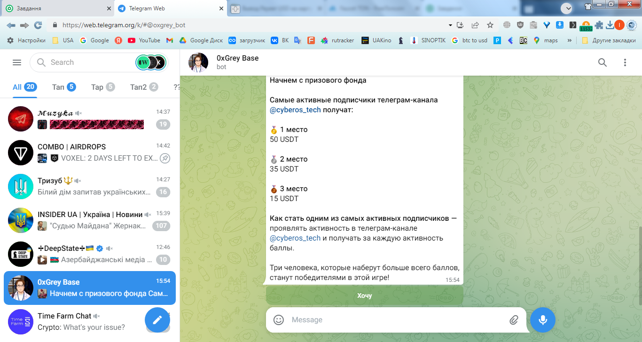The image size is (642, 342).
Task: Close the Telegram Web browser tab
Action: point(221,8)
